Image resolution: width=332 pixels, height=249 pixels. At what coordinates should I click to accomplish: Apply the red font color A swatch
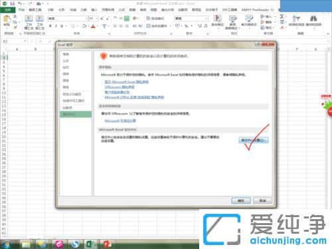93,26
